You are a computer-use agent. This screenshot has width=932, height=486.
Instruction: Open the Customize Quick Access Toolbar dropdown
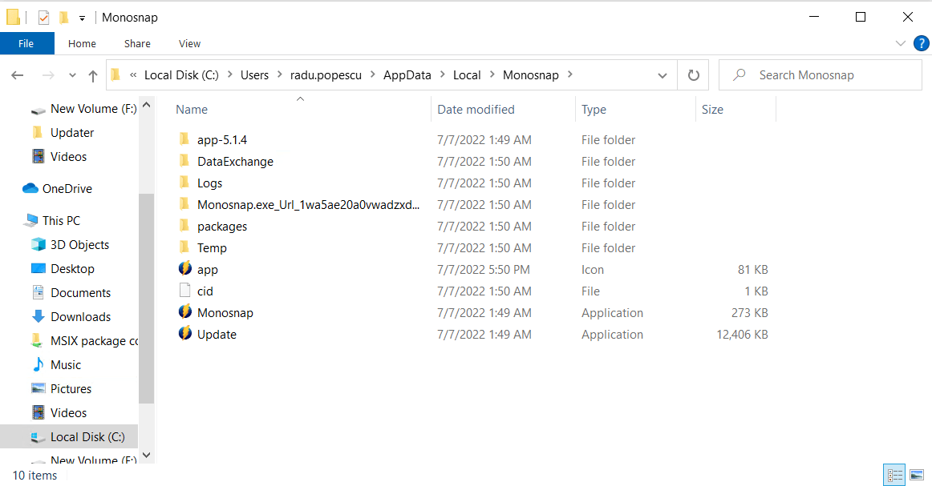(82, 18)
